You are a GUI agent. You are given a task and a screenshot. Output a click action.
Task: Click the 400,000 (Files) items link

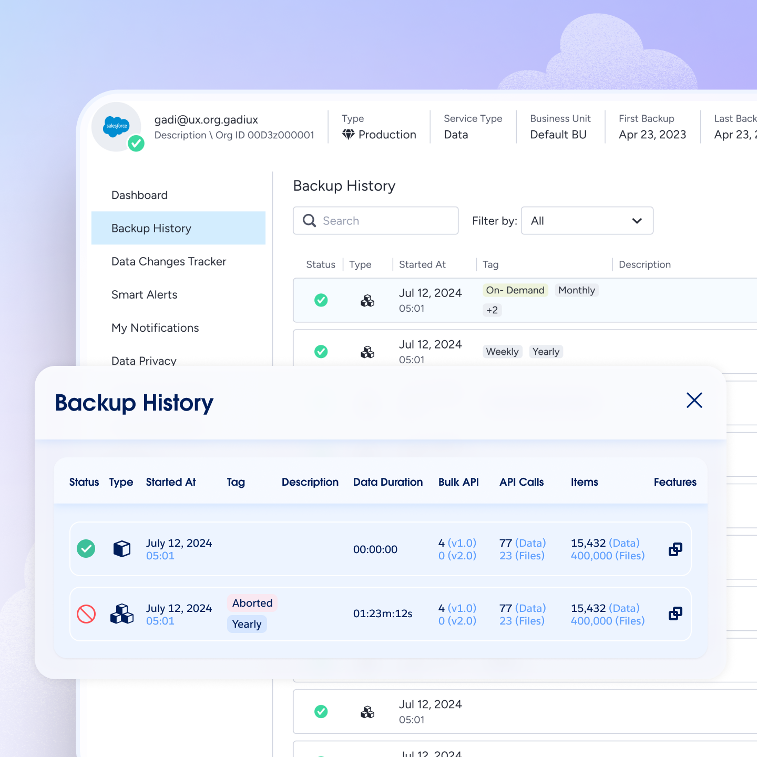point(607,556)
